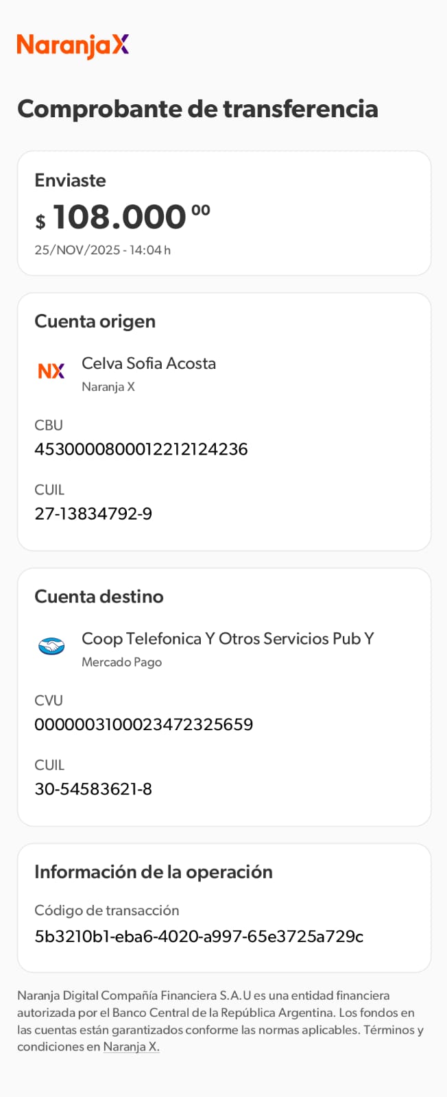Click the Comprobante de transferencia heading
Viewport: 447px width, 1097px height.
[x=197, y=109]
